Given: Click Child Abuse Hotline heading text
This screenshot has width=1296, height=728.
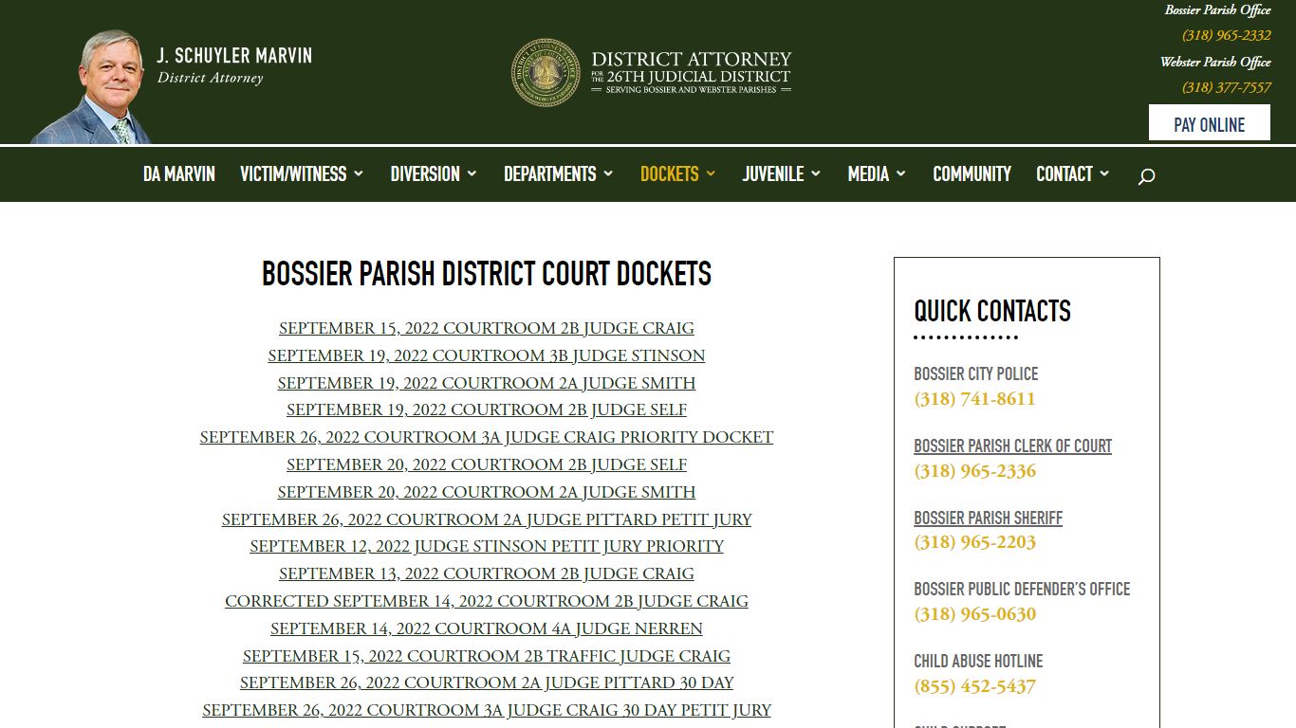Looking at the screenshot, I should point(978,661).
